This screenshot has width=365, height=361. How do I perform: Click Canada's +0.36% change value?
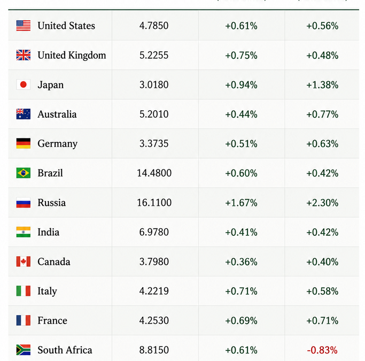tap(241, 262)
